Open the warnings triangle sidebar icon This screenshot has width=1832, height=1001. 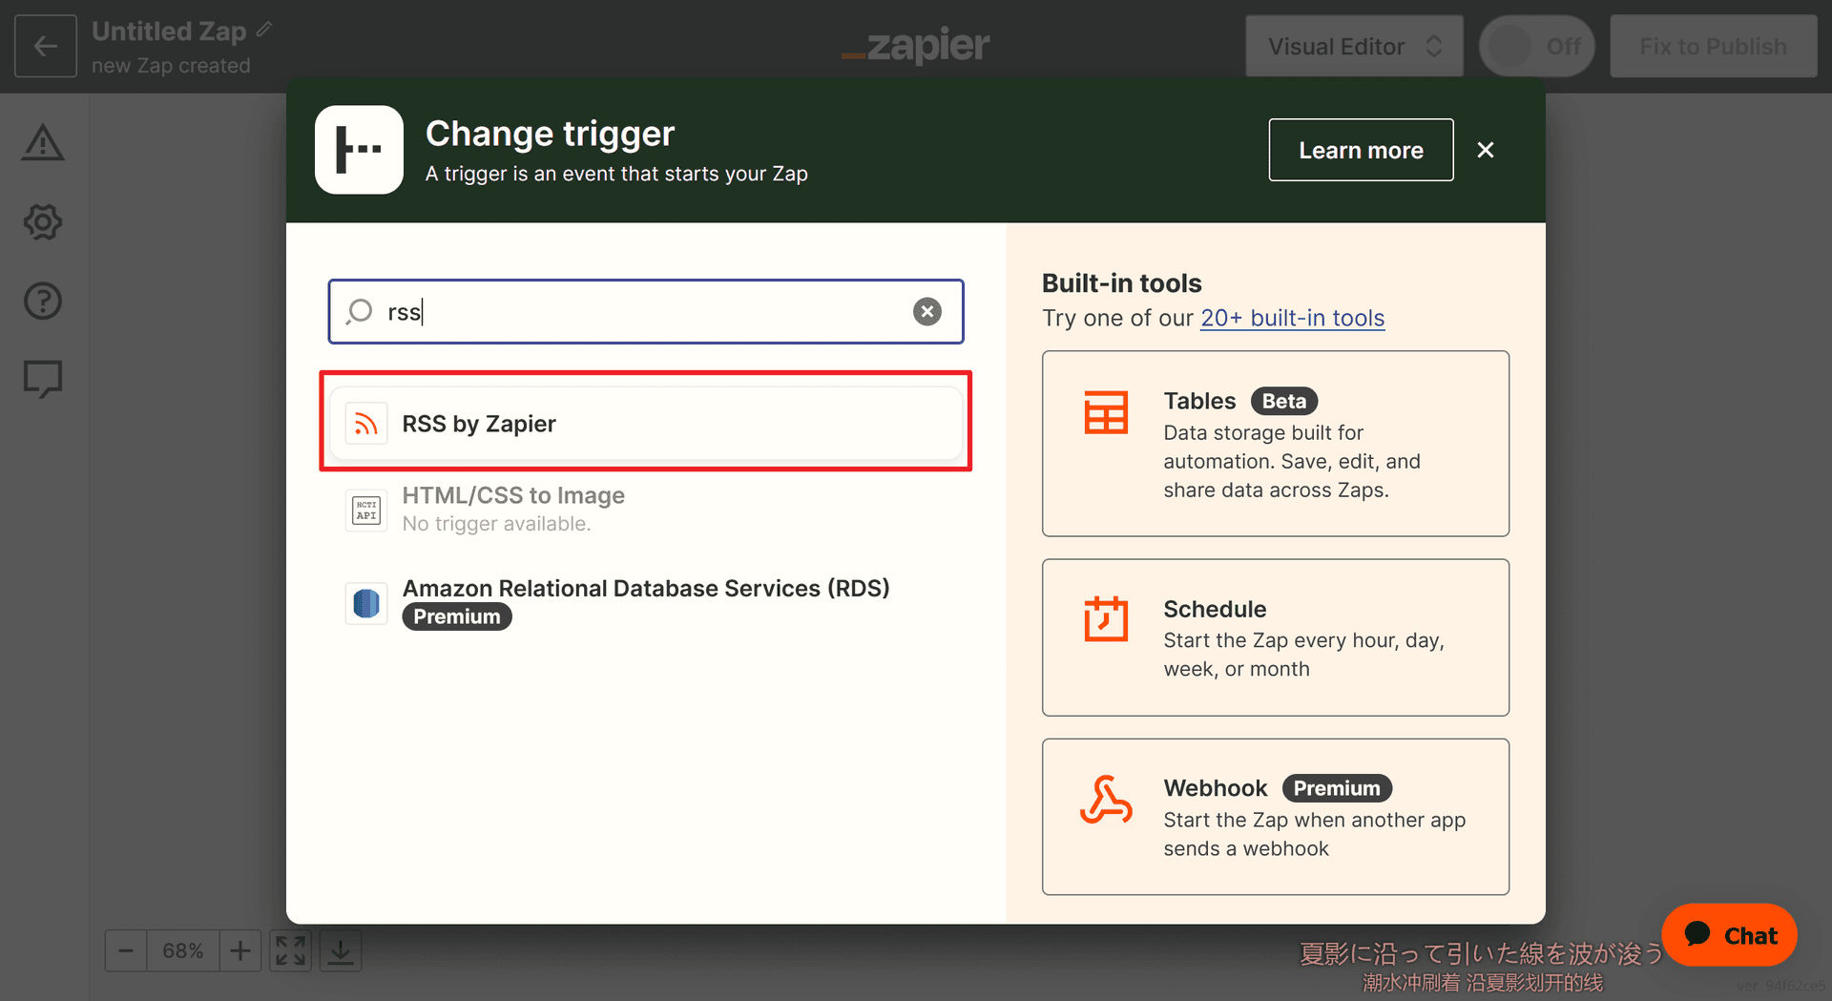(x=43, y=143)
